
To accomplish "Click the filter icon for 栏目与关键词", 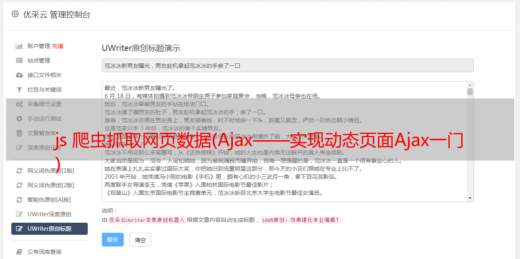I will [19, 90].
